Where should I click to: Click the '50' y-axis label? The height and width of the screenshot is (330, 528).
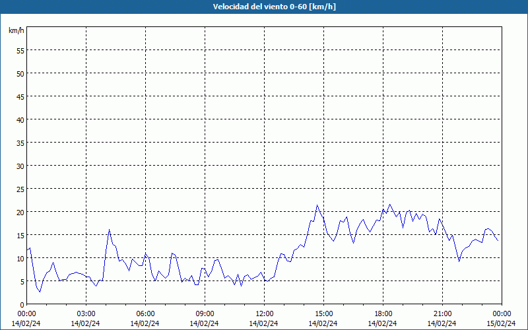tap(20, 73)
